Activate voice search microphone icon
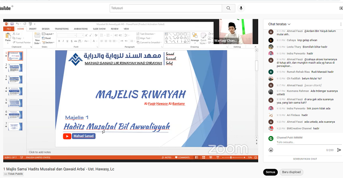 coord(241,8)
